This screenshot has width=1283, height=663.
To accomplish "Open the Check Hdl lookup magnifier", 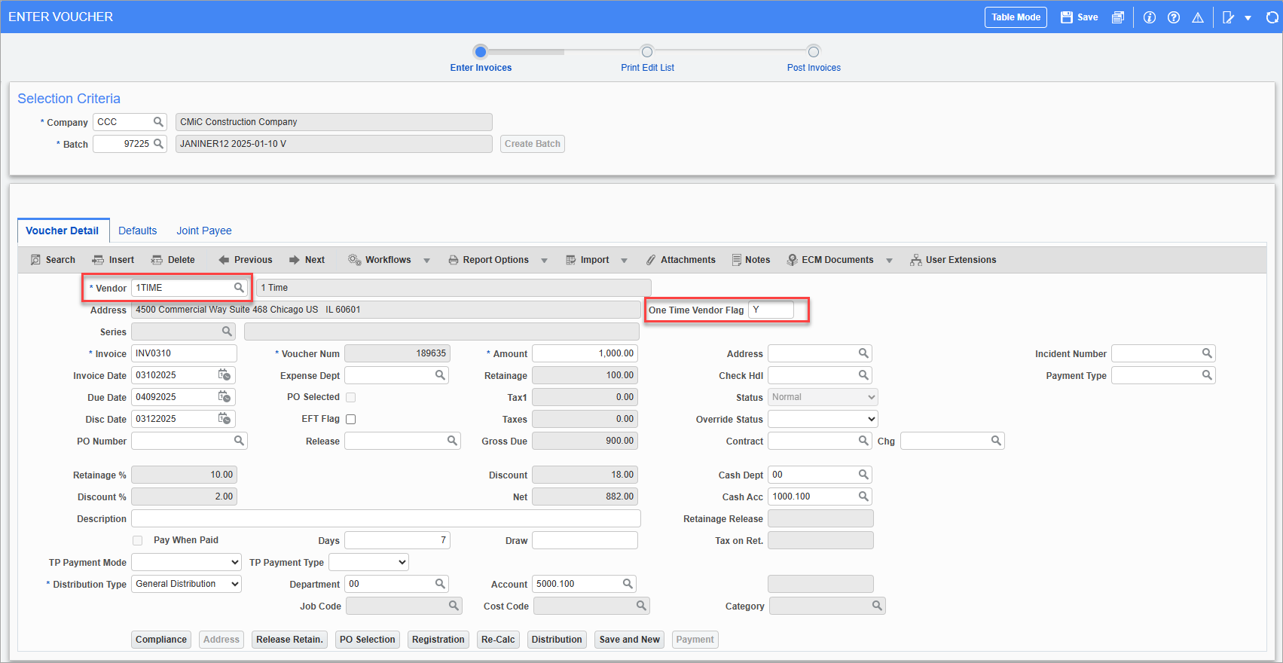I will point(864,375).
